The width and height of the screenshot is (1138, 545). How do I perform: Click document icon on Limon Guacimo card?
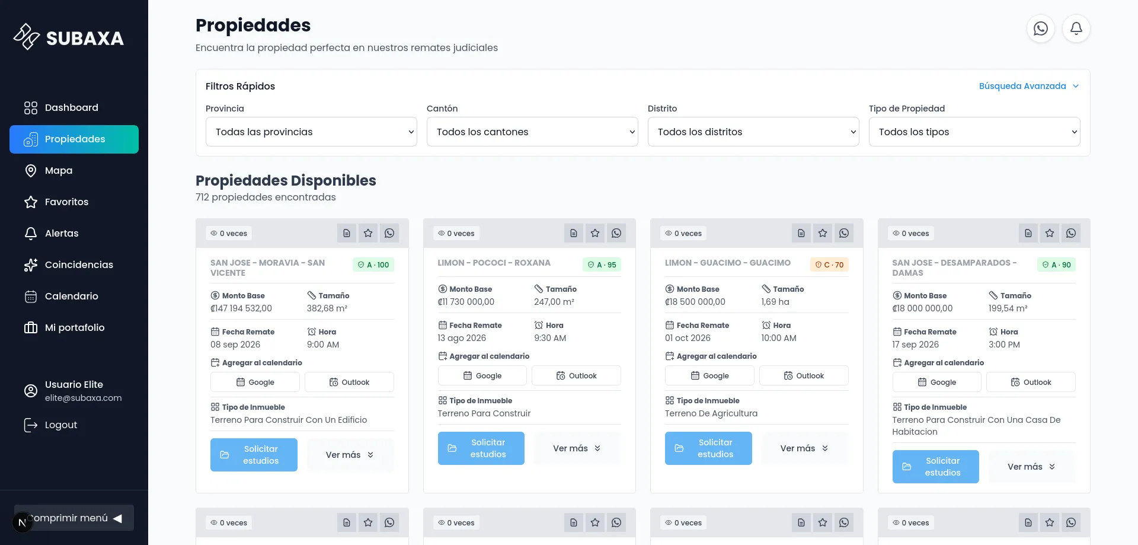pos(801,233)
